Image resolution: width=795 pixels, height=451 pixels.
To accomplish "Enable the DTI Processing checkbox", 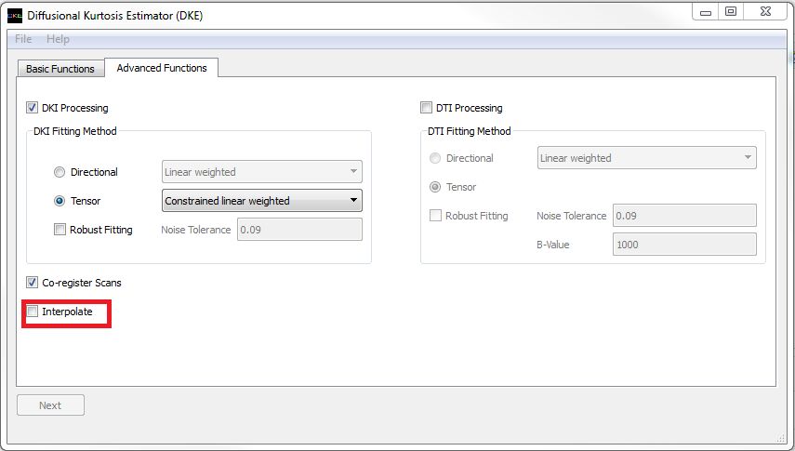I will 427,108.
